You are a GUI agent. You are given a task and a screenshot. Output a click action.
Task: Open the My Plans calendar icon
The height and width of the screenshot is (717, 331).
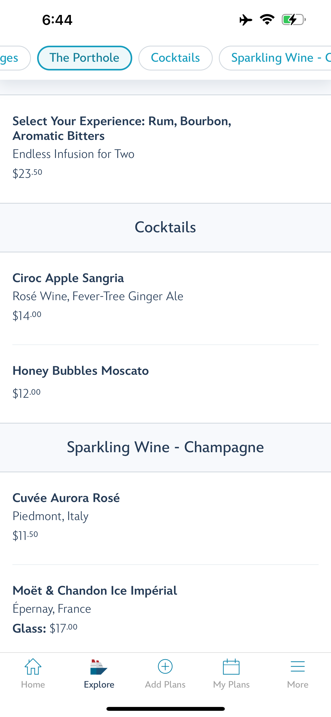click(231, 667)
